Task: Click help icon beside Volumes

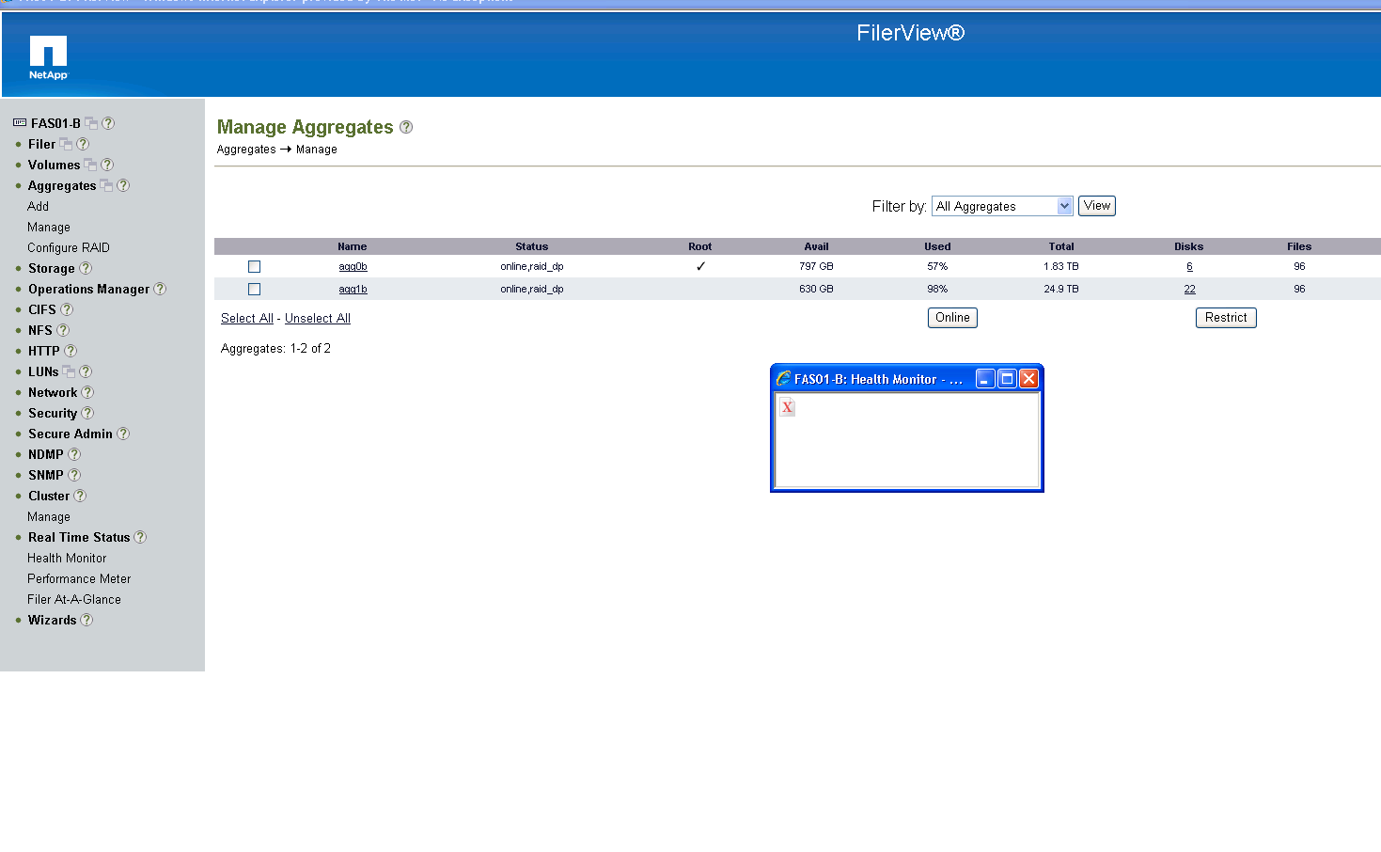Action: [x=107, y=165]
